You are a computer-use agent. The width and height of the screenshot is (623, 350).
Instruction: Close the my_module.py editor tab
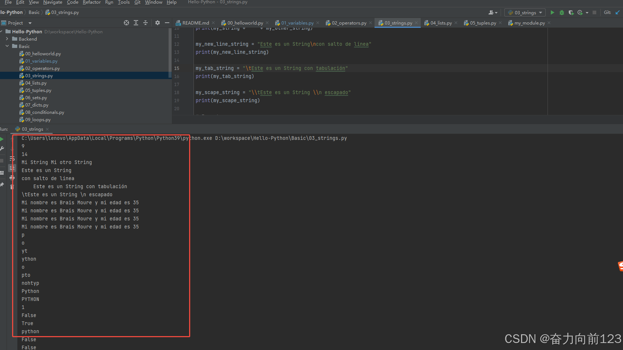tap(549, 23)
